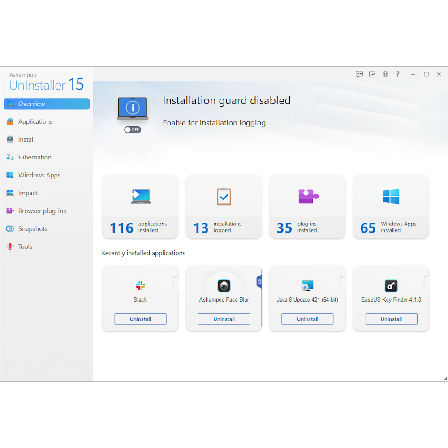Image resolution: width=448 pixels, height=448 pixels.
Task: Open the Snapshots sidebar icon
Action: point(10,228)
